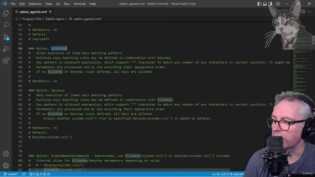Open the File menu

(x=13, y=4)
